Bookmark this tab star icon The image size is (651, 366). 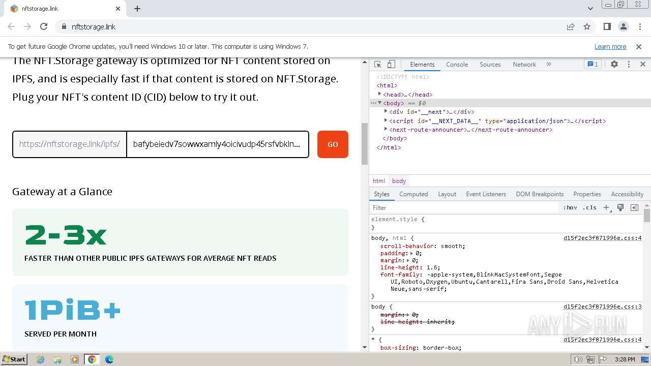pos(587,26)
